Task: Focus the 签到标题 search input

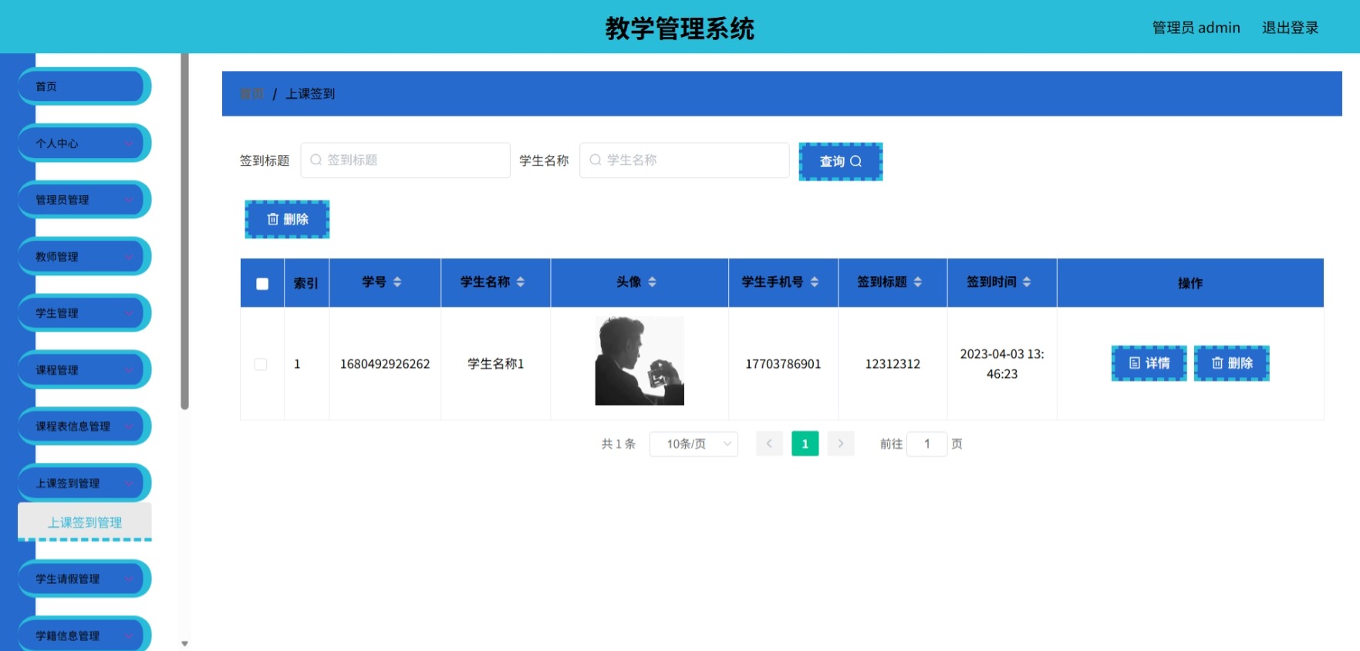Action: pos(406,160)
